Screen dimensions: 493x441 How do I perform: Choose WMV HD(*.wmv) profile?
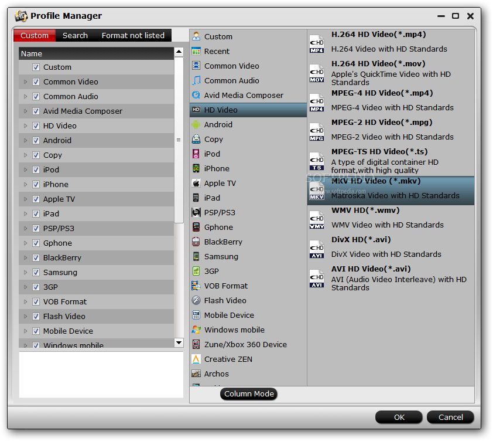click(391, 220)
